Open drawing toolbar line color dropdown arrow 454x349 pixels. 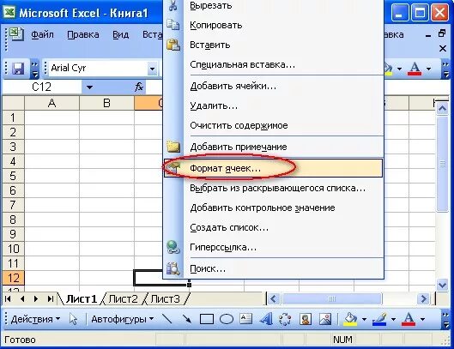coord(393,320)
